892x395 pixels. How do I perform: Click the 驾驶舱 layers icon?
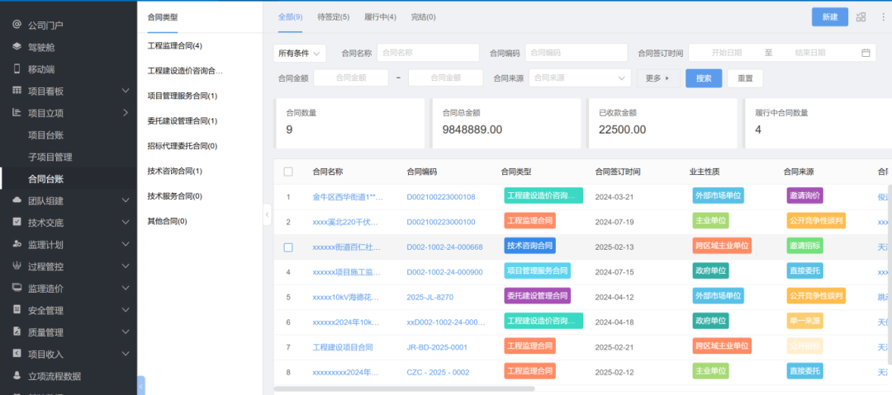[17, 47]
